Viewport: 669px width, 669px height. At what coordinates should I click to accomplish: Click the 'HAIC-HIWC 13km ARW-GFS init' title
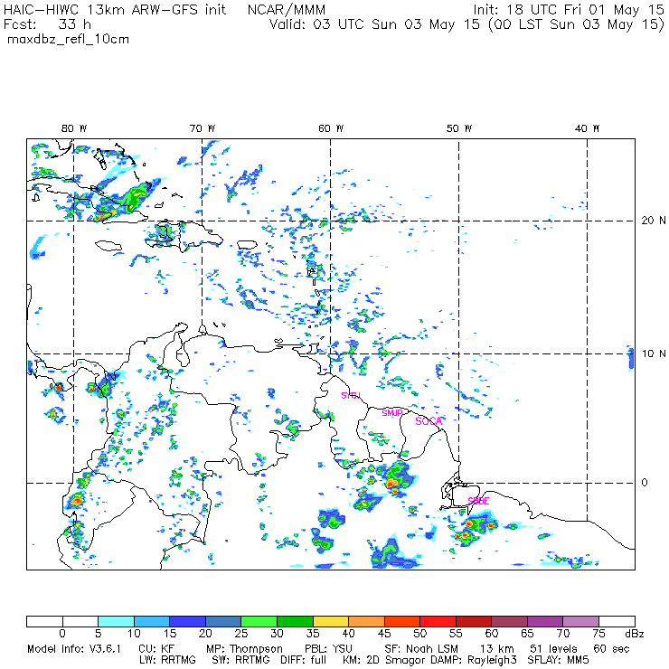pos(115,10)
